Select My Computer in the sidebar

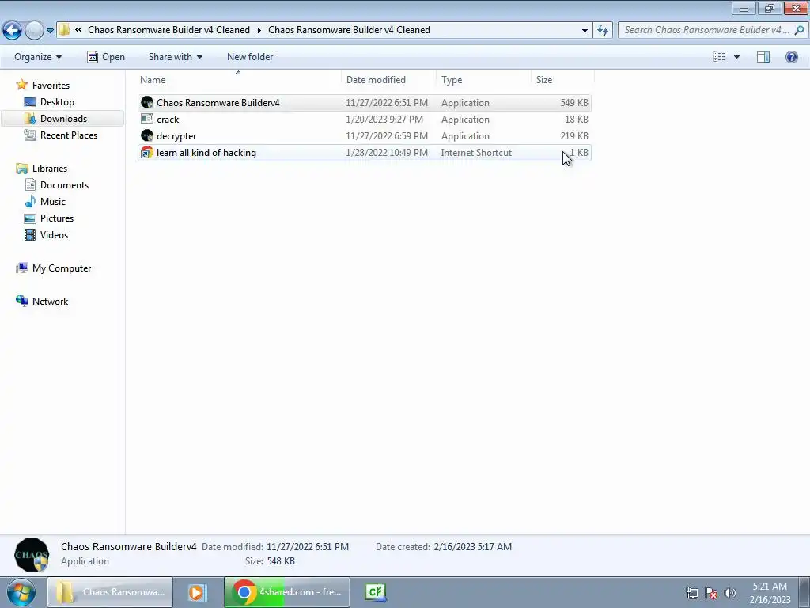62,268
